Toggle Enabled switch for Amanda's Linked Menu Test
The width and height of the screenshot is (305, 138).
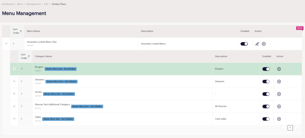point(244,44)
